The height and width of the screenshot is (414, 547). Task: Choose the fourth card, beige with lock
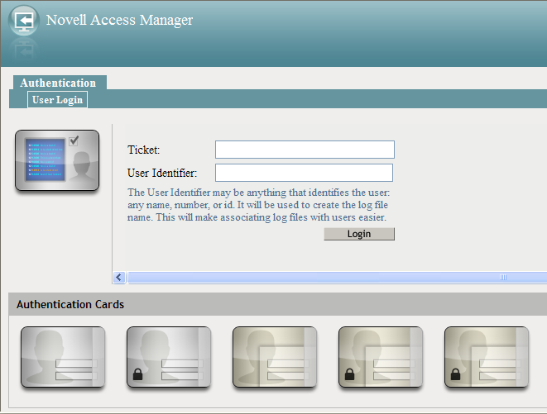pos(381,357)
